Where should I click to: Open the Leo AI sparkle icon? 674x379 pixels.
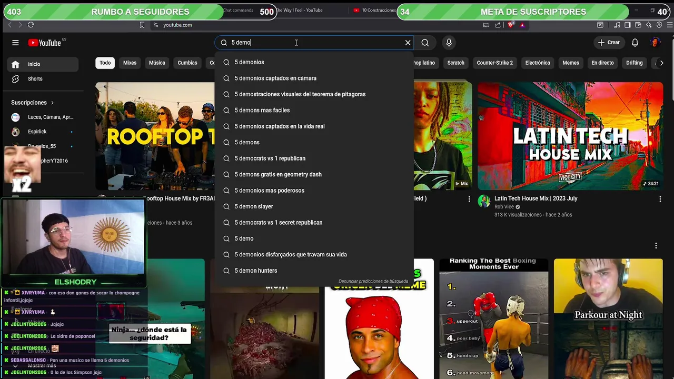tap(648, 25)
